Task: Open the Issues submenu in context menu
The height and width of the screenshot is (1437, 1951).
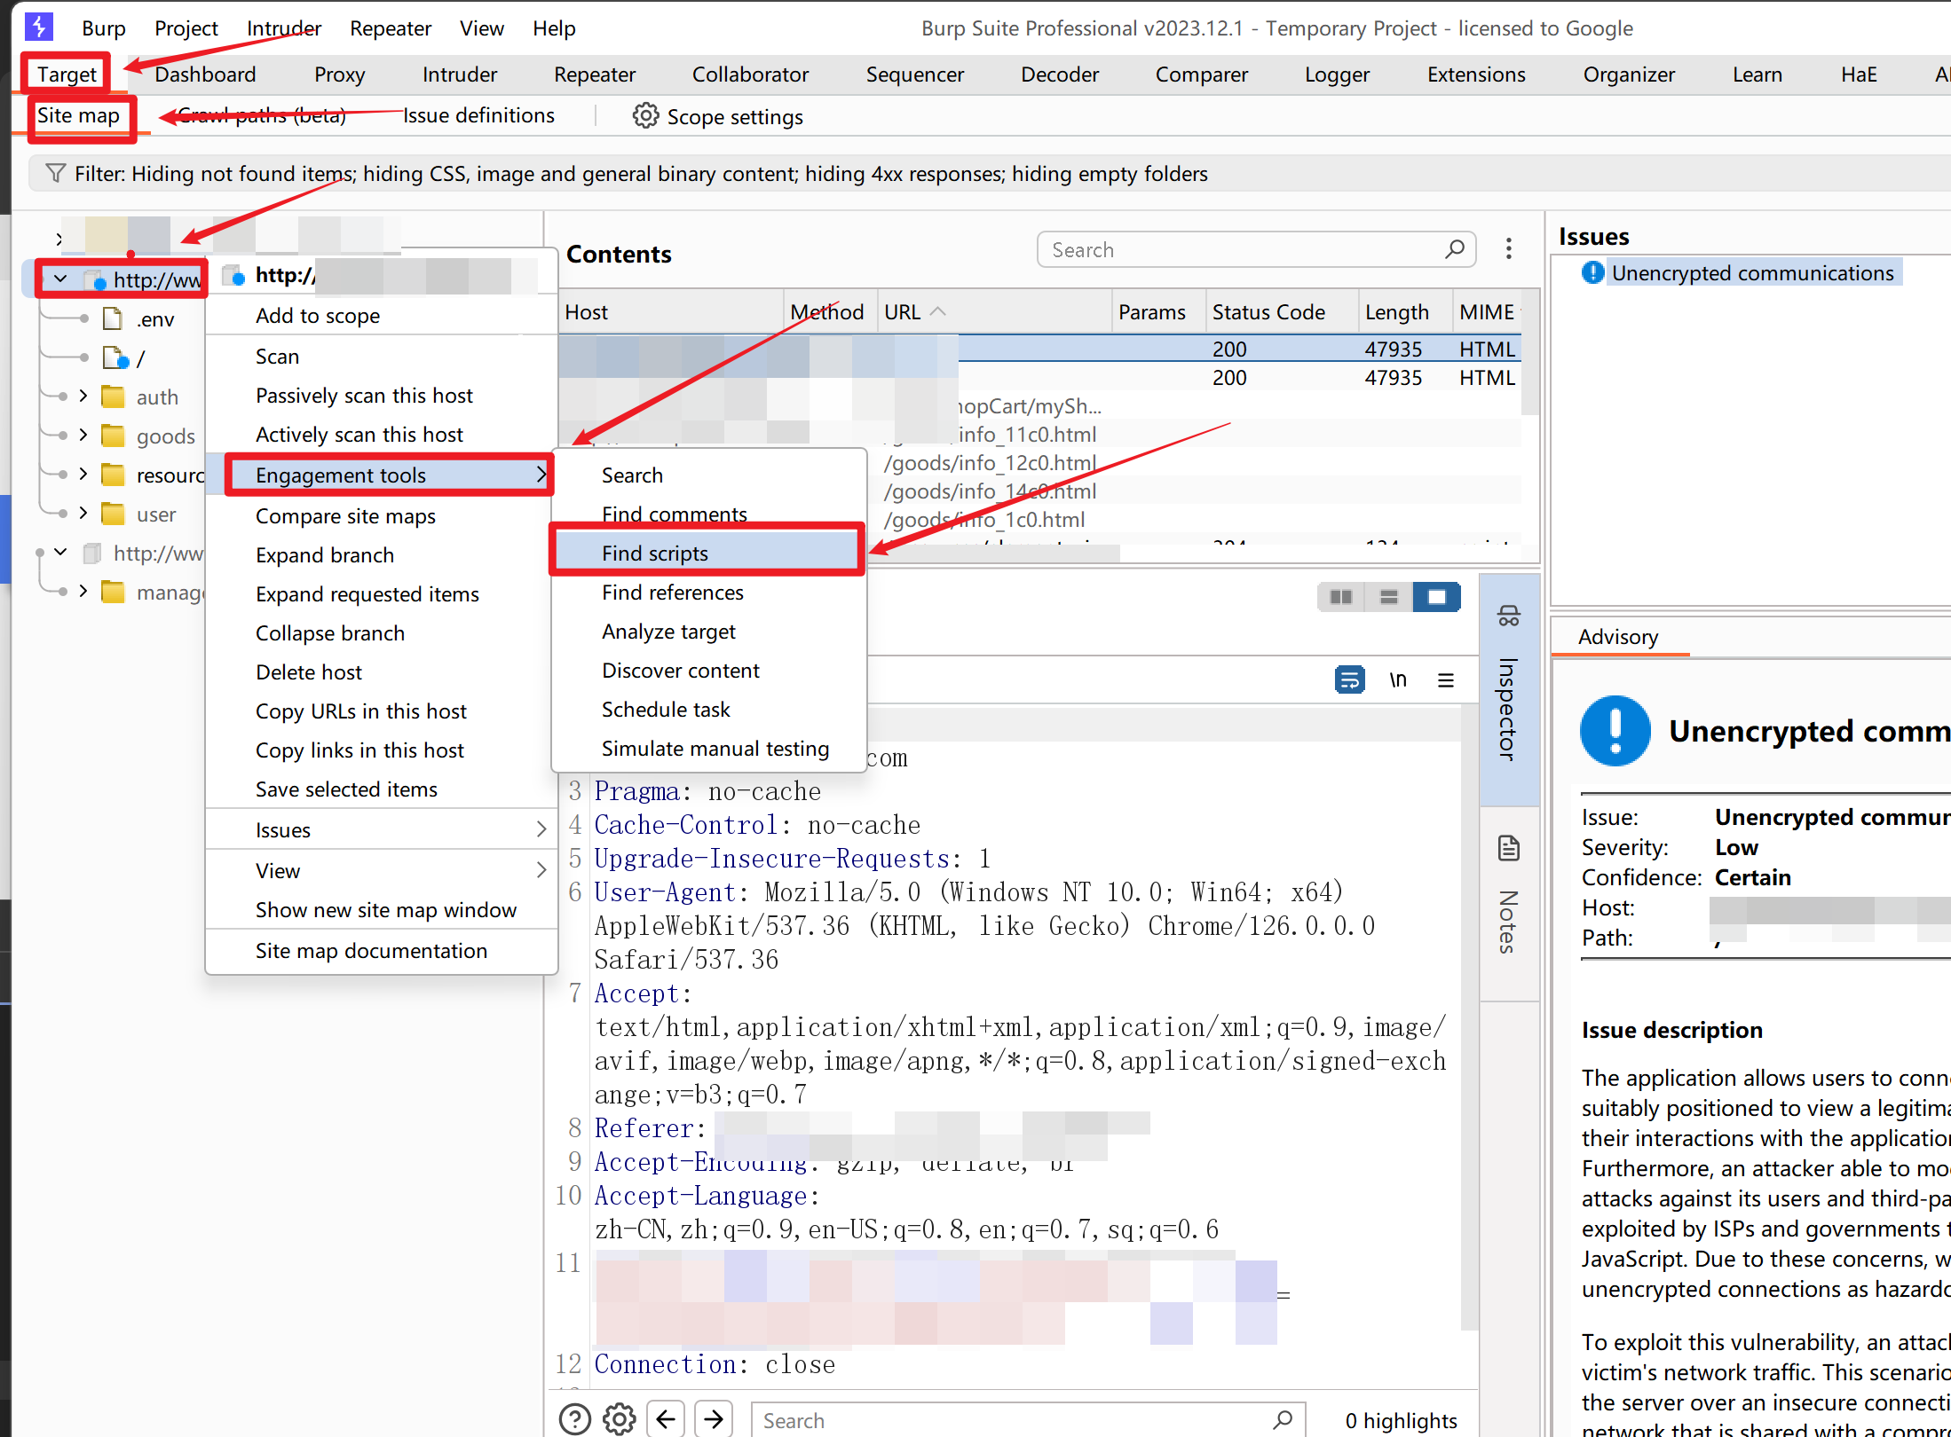Action: click(x=382, y=829)
